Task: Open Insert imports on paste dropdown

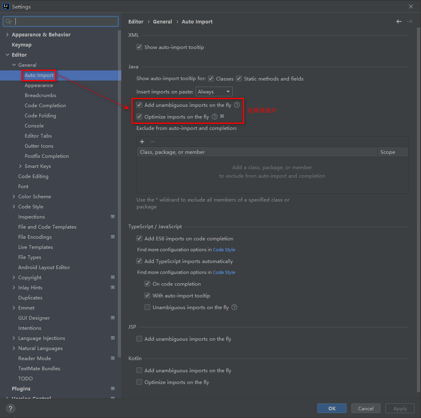Action: point(214,91)
